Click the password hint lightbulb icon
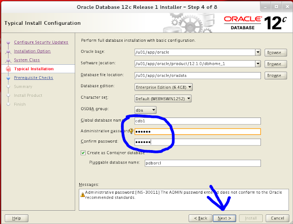The height and width of the screenshot is (224, 293). (x=131, y=131)
